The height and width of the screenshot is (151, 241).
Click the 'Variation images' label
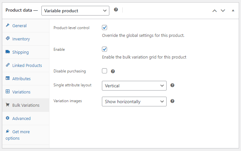click(68, 101)
